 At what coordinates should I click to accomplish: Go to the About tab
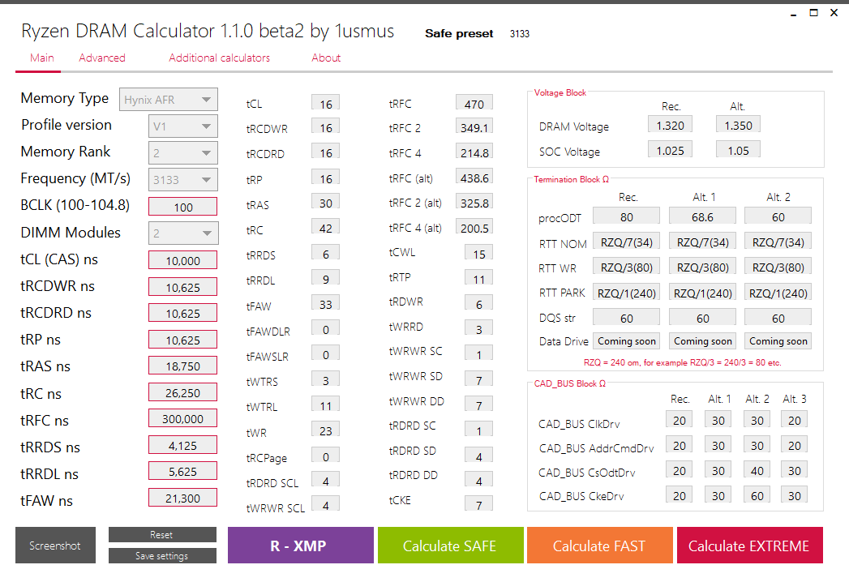coord(326,58)
